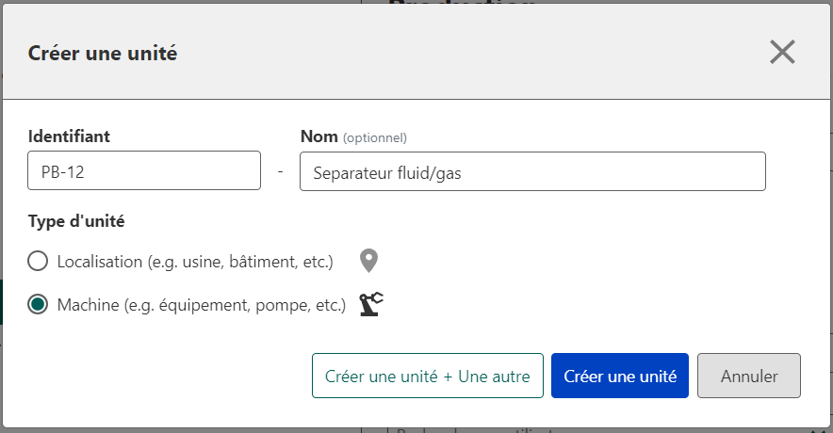Viewport: 833px width, 433px height.
Task: Click the blue Créer une unité button
Action: point(620,376)
